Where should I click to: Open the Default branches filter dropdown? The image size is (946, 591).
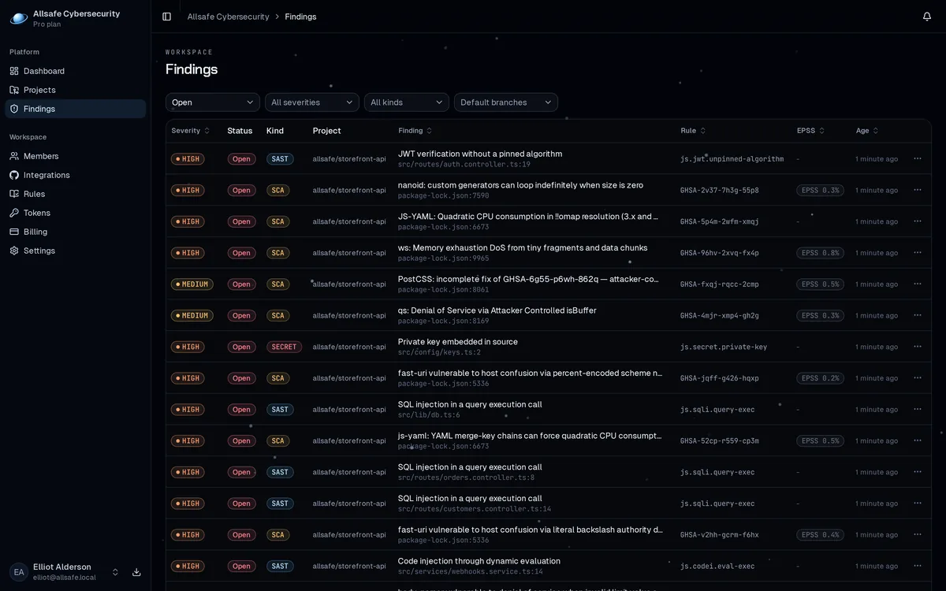point(506,102)
